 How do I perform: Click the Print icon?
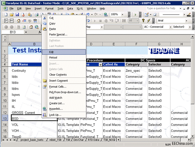[36, 15]
